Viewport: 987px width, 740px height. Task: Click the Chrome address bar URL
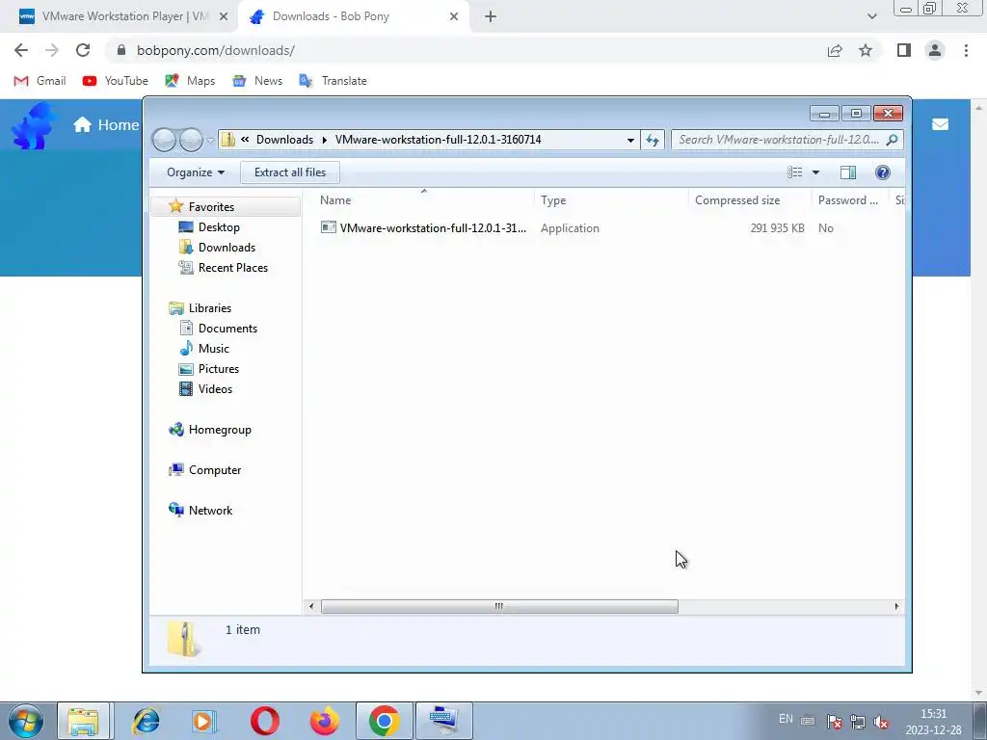[x=216, y=50]
